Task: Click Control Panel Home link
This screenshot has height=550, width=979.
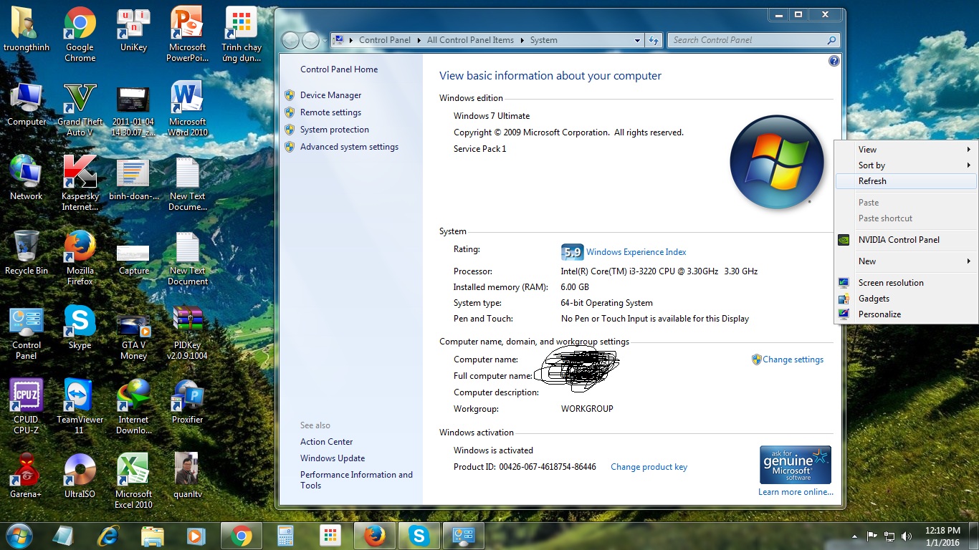Action: tap(339, 69)
